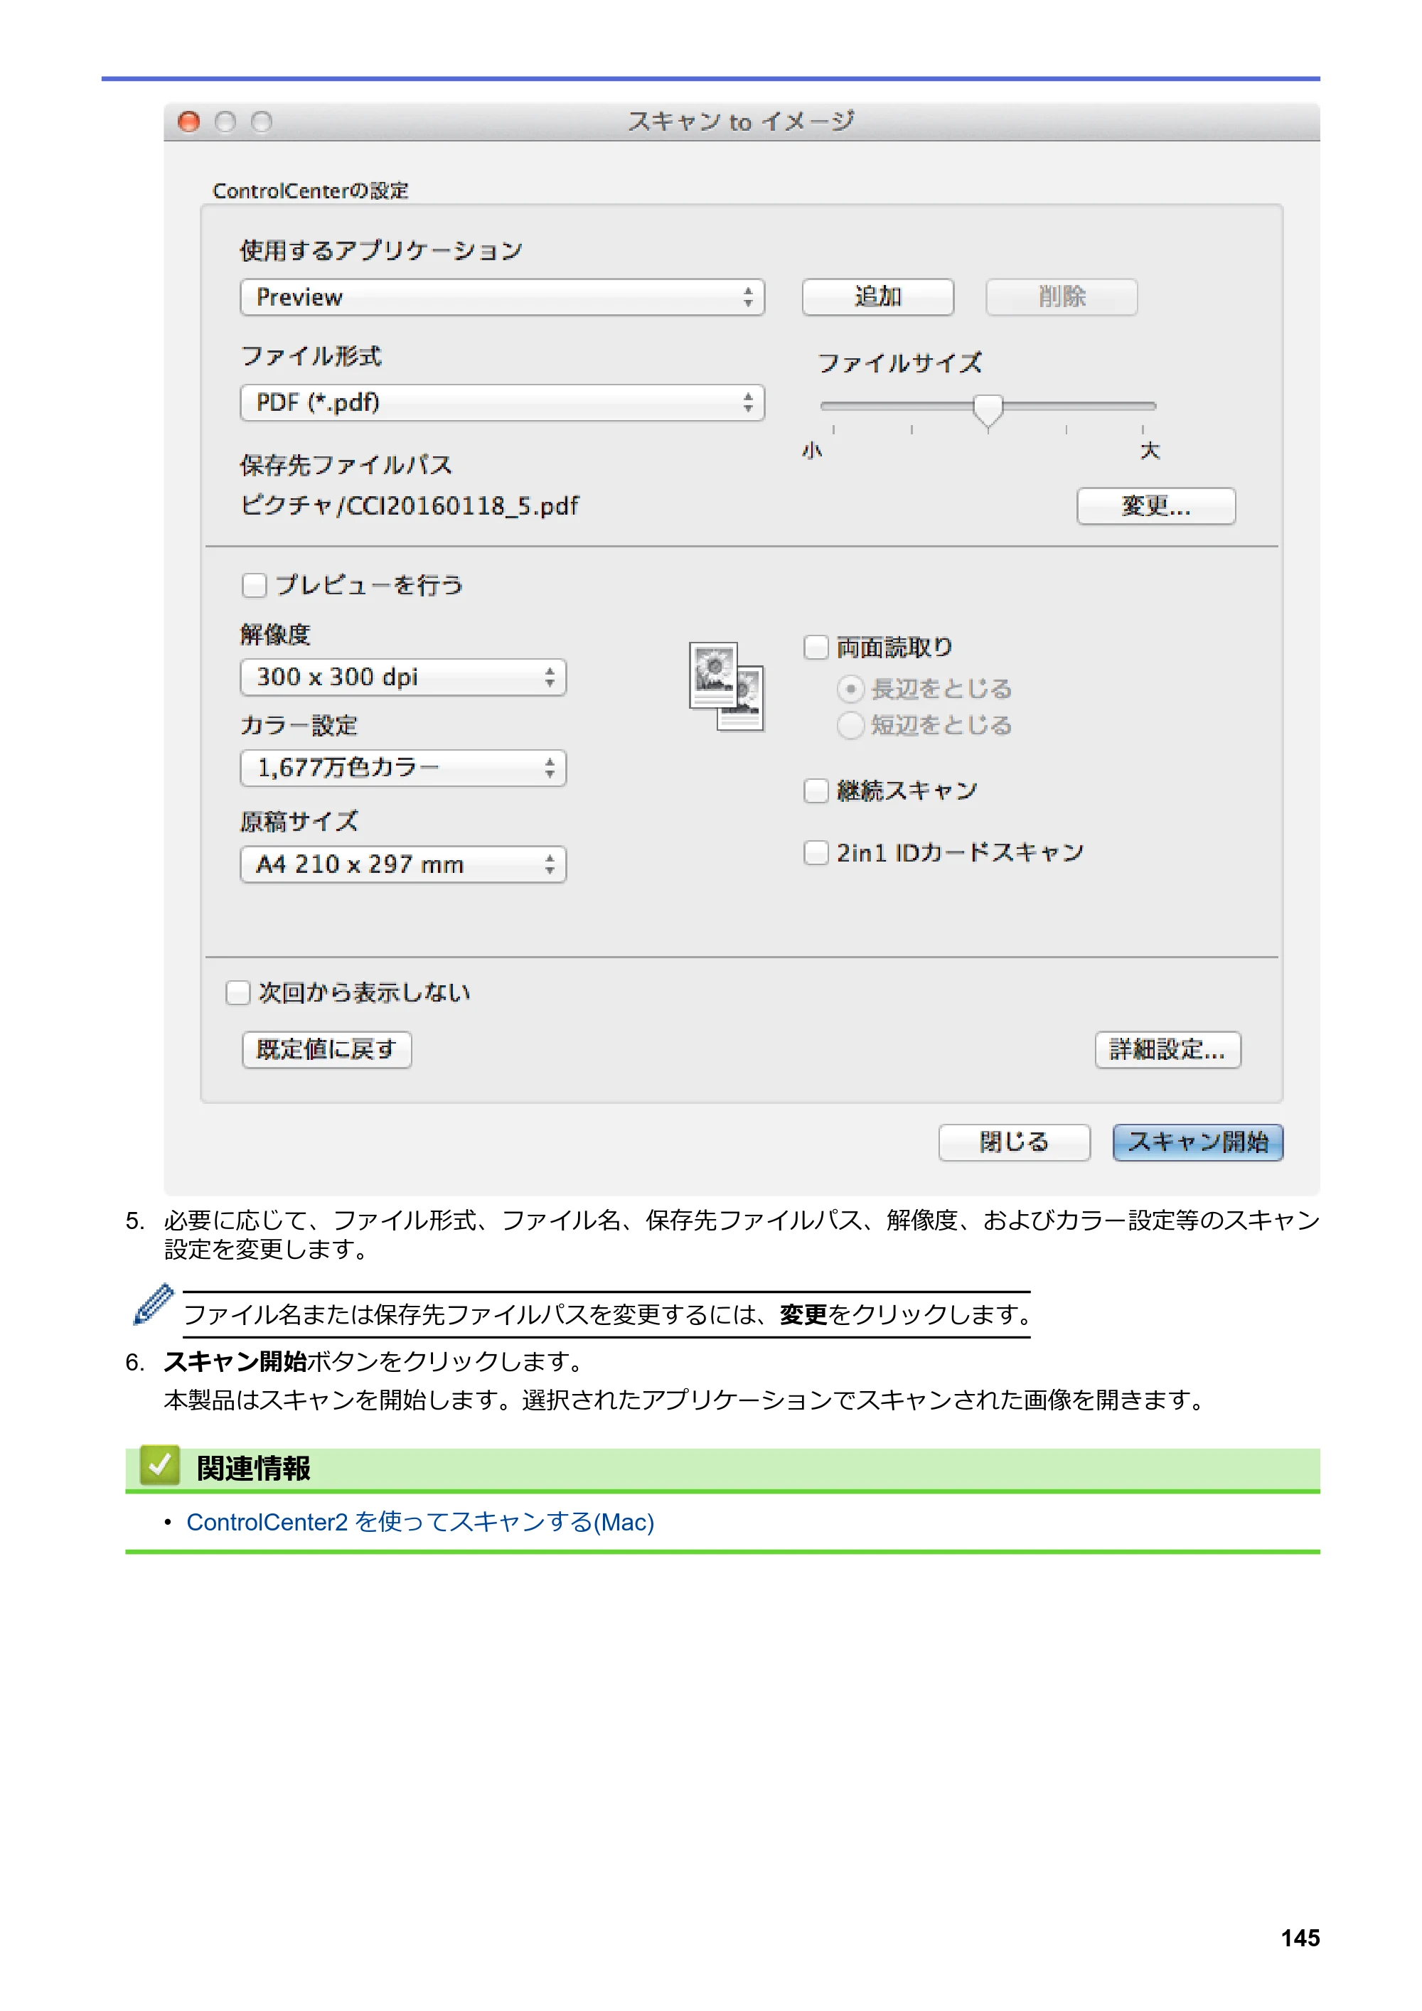This screenshot has height=2011, width=1422.
Task: Click the 閉じる button
Action: (1015, 1142)
